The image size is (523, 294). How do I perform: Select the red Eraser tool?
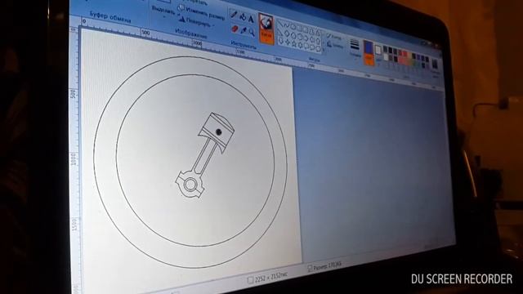pos(235,29)
